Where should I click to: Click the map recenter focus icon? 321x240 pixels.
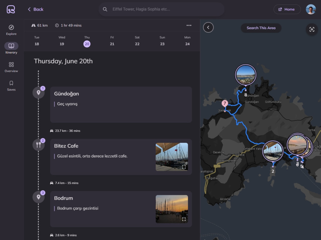click(x=312, y=29)
